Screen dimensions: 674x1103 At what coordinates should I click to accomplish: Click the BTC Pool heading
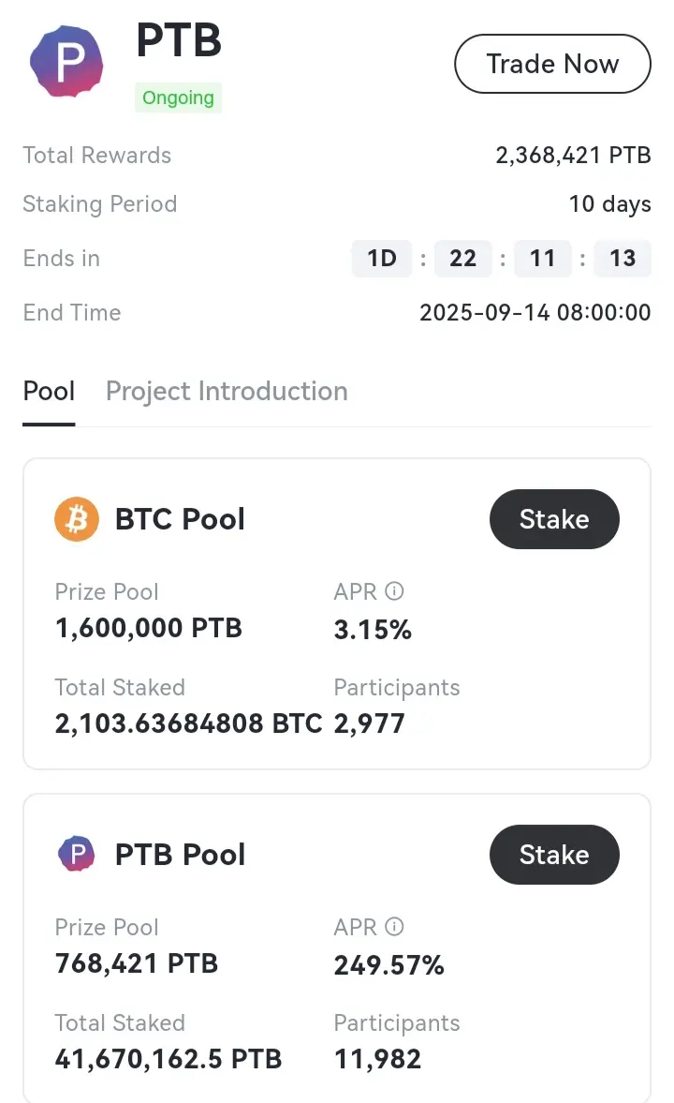(x=180, y=519)
